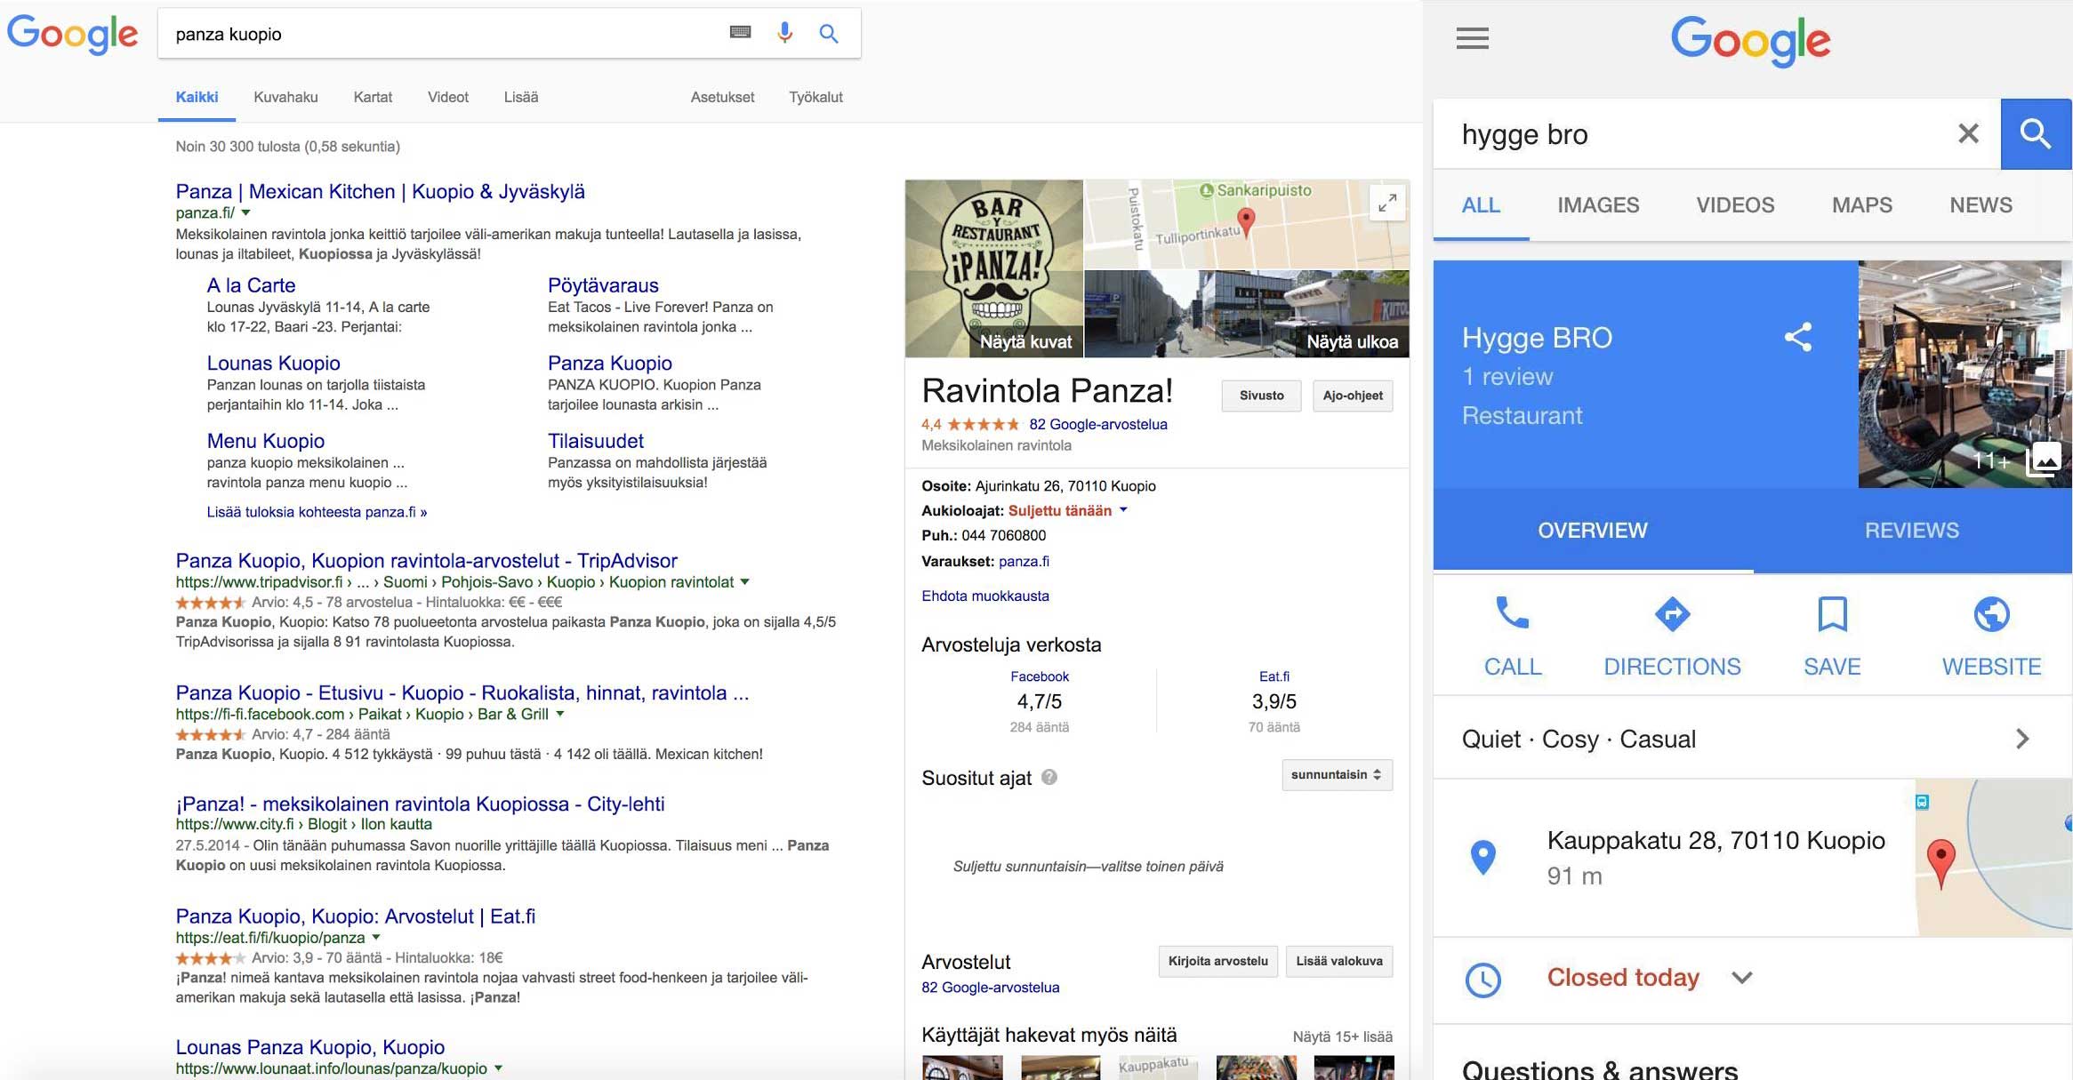This screenshot has width=2073, height=1080.
Task: Clear the 'hygge bro' search text
Action: tap(1968, 134)
